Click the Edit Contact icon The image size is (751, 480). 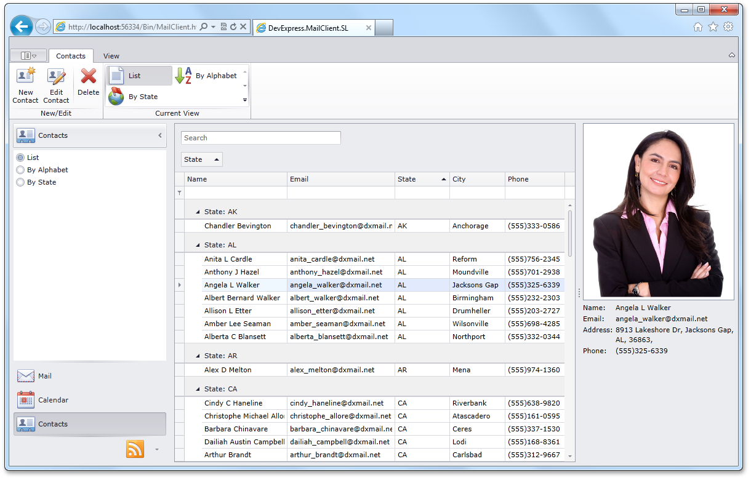tap(56, 76)
